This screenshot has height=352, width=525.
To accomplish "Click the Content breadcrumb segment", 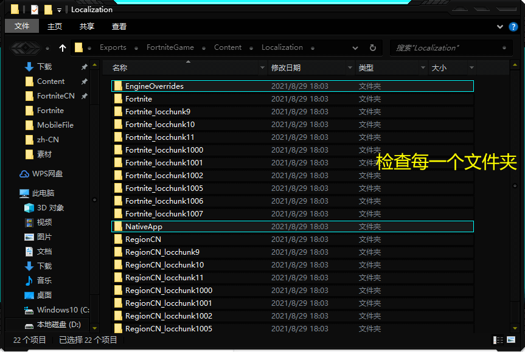I will [228, 47].
